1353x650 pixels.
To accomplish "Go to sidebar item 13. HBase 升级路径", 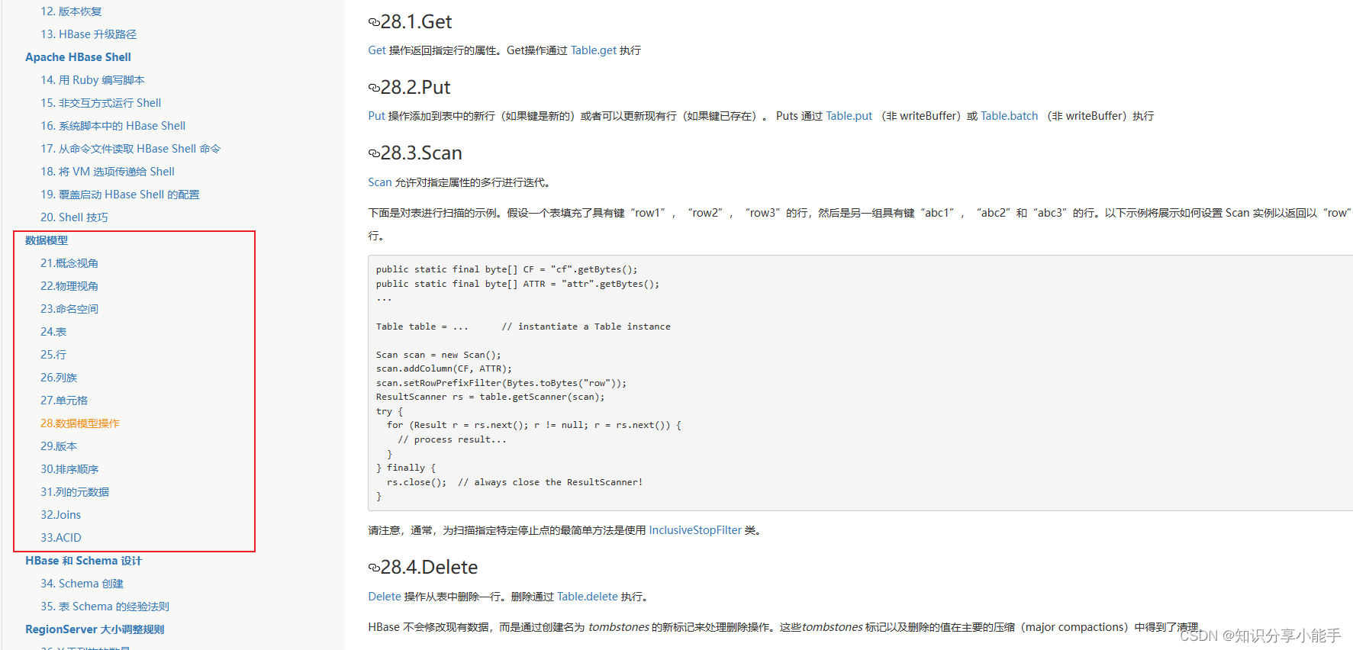I will 89,34.
